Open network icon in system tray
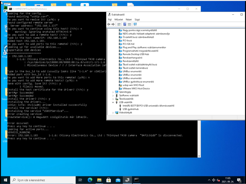Viewport: 246px width, 184px height. tap(214, 180)
